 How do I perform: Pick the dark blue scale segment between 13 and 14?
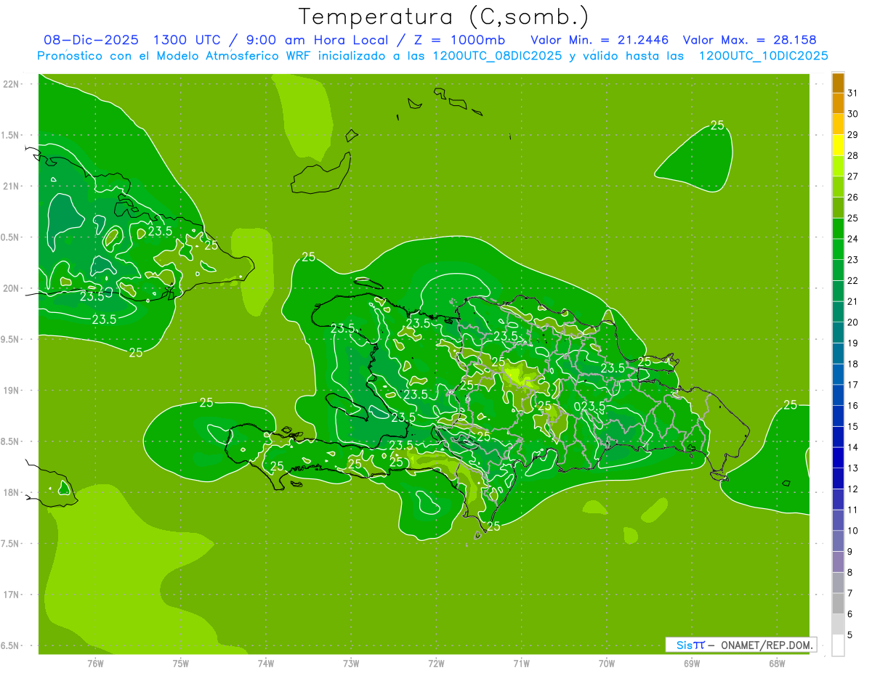tap(838, 458)
